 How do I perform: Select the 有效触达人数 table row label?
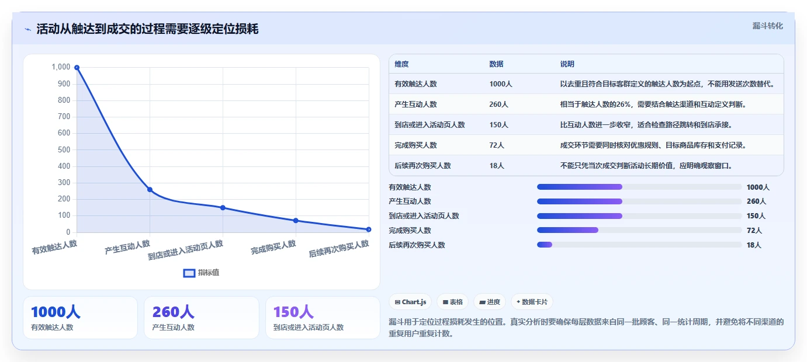tap(415, 84)
